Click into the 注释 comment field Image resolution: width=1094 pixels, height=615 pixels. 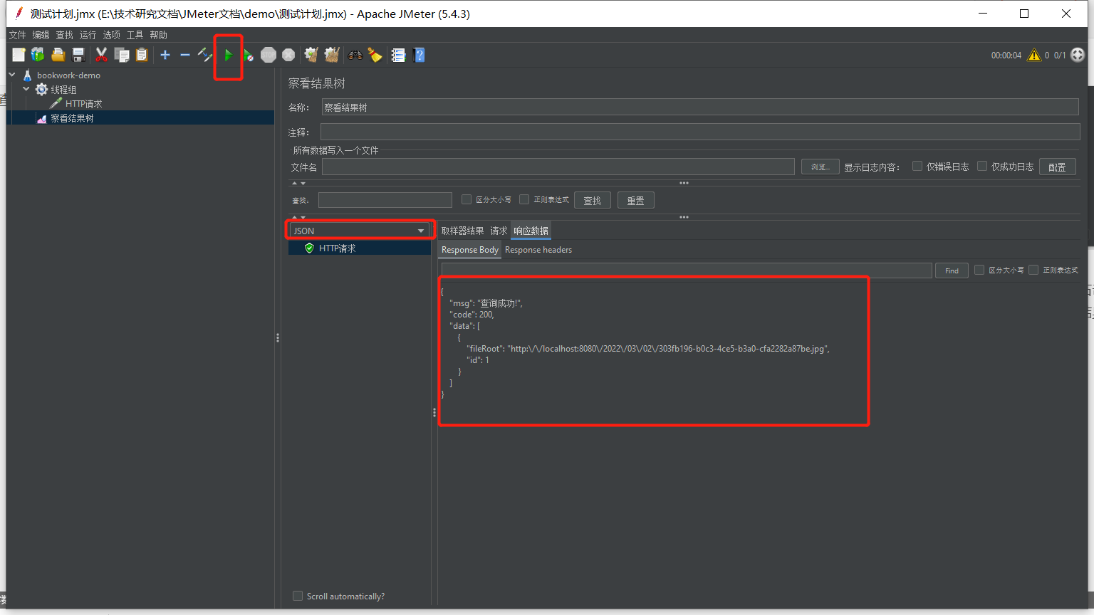[700, 132]
